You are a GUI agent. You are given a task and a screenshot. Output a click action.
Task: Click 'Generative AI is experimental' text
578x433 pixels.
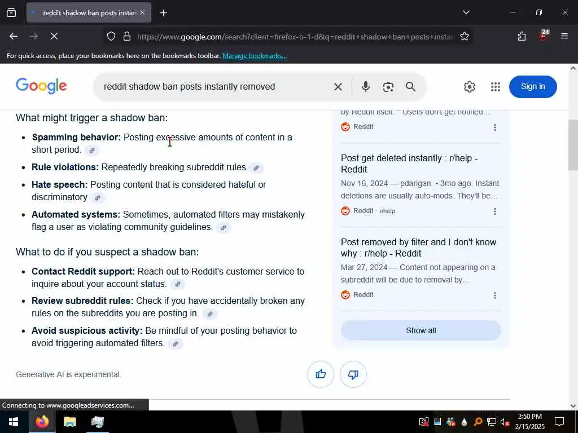[x=68, y=374]
